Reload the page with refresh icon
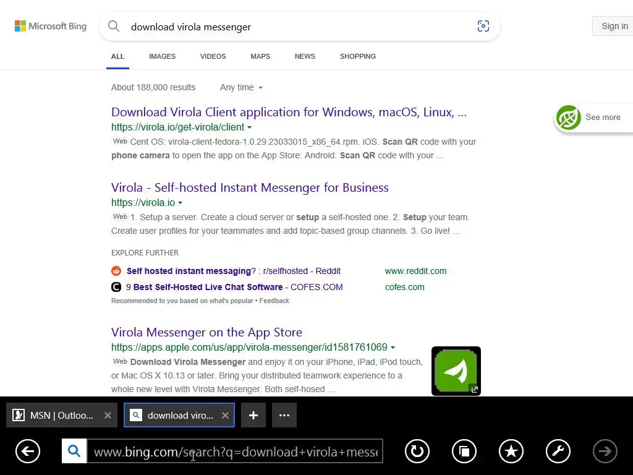This screenshot has height=475, width=633. click(x=417, y=451)
